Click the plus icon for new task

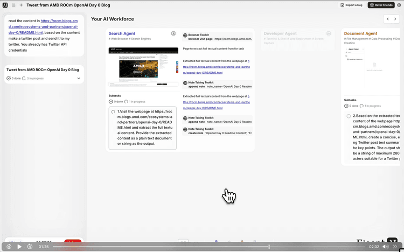(21, 5)
